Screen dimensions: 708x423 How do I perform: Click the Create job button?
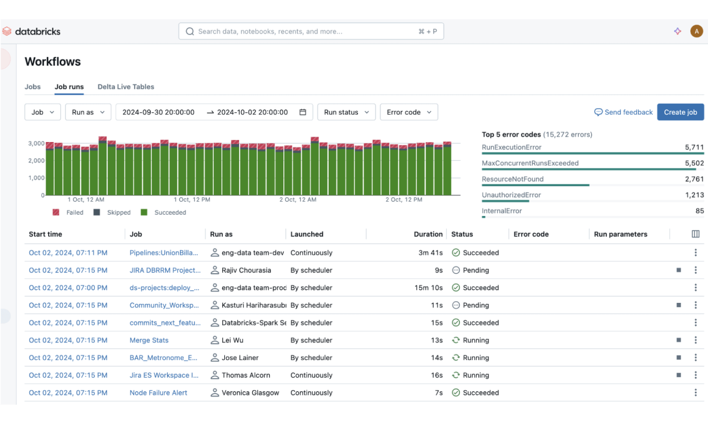click(x=680, y=112)
